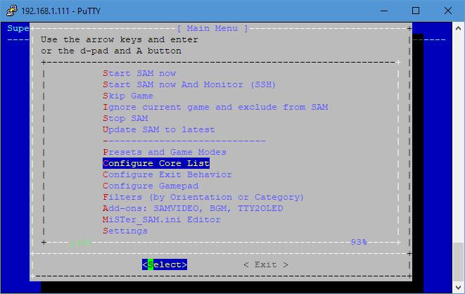Viewport: 465px width, 294px height.
Task: Choose 'Update SAM to latest'
Action: (x=159, y=129)
